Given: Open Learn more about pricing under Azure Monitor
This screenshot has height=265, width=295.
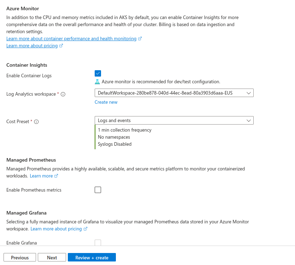Looking at the screenshot, I should (32, 46).
